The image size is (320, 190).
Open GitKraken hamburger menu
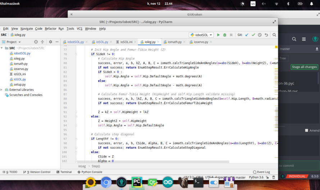click(304, 39)
